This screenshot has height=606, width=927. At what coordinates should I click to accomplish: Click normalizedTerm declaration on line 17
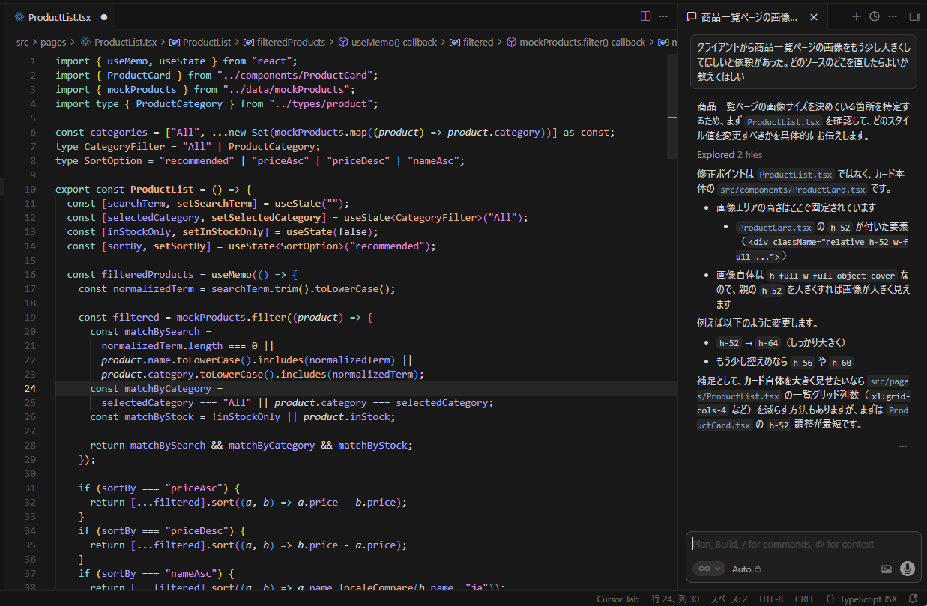pos(154,289)
